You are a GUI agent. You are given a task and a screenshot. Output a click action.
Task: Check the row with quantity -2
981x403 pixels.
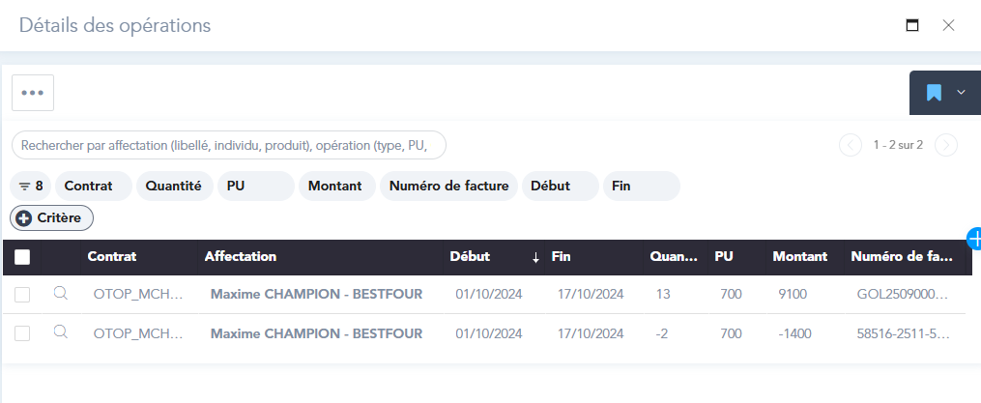(x=22, y=333)
